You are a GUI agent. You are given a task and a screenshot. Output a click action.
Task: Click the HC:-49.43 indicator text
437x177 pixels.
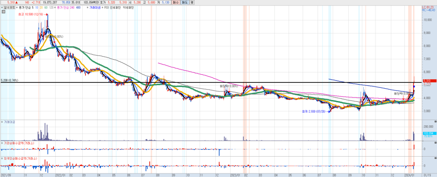pyautogui.click(x=429, y=10)
